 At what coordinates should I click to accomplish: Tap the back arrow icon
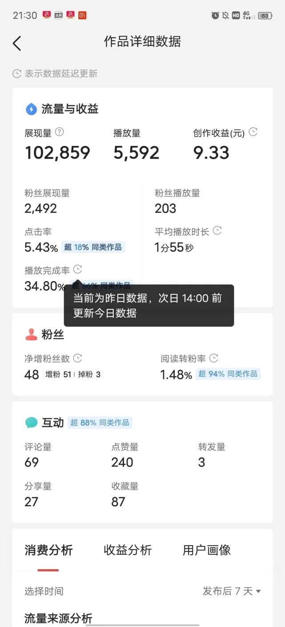pos(17,43)
